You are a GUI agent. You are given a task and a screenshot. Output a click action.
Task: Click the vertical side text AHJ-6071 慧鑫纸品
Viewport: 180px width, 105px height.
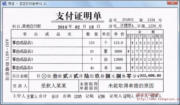(x=7, y=59)
